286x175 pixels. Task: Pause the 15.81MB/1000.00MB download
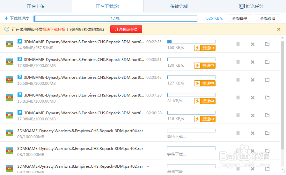click(x=238, y=98)
